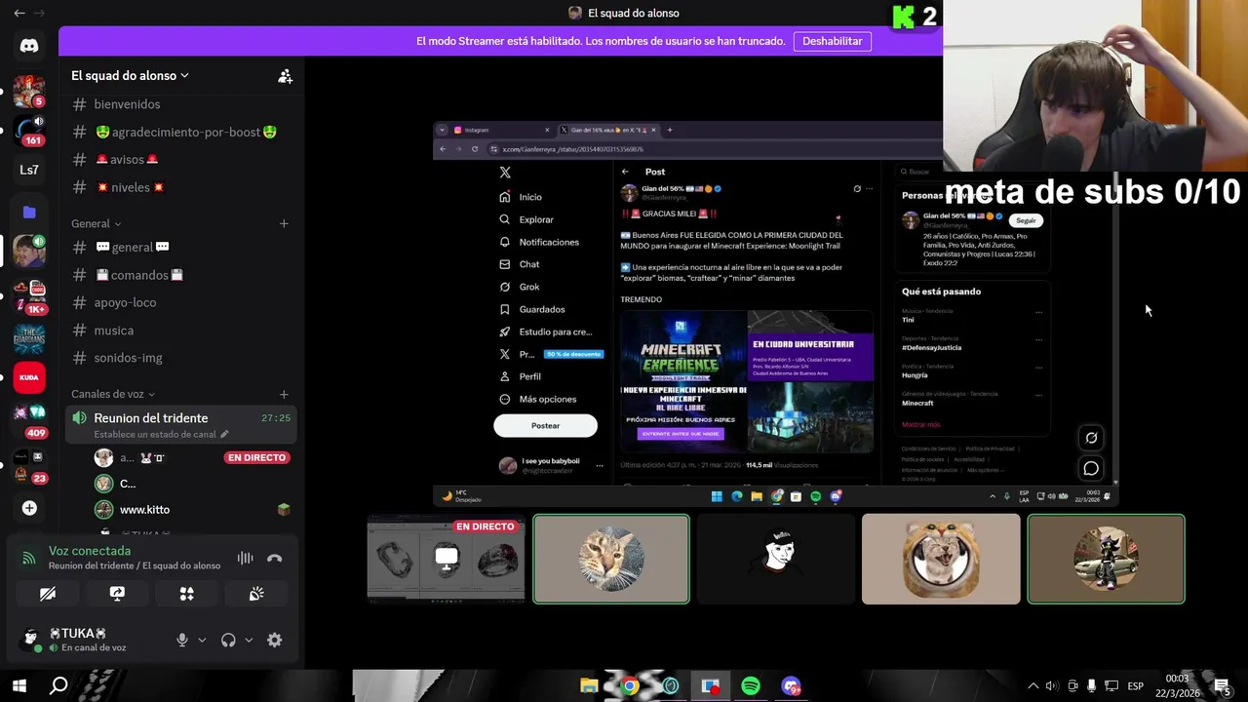1248x702 pixels.
Task: Open the sonidos-img channel
Action: pos(181,358)
